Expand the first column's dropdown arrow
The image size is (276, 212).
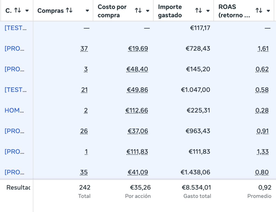pos(27,11)
